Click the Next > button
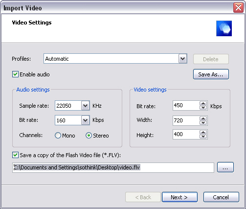 (179, 197)
